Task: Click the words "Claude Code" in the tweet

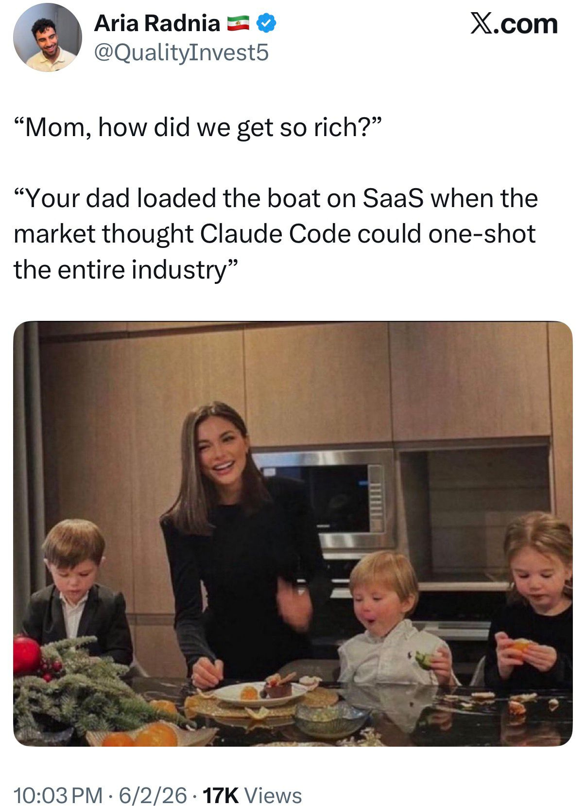Action: [275, 234]
